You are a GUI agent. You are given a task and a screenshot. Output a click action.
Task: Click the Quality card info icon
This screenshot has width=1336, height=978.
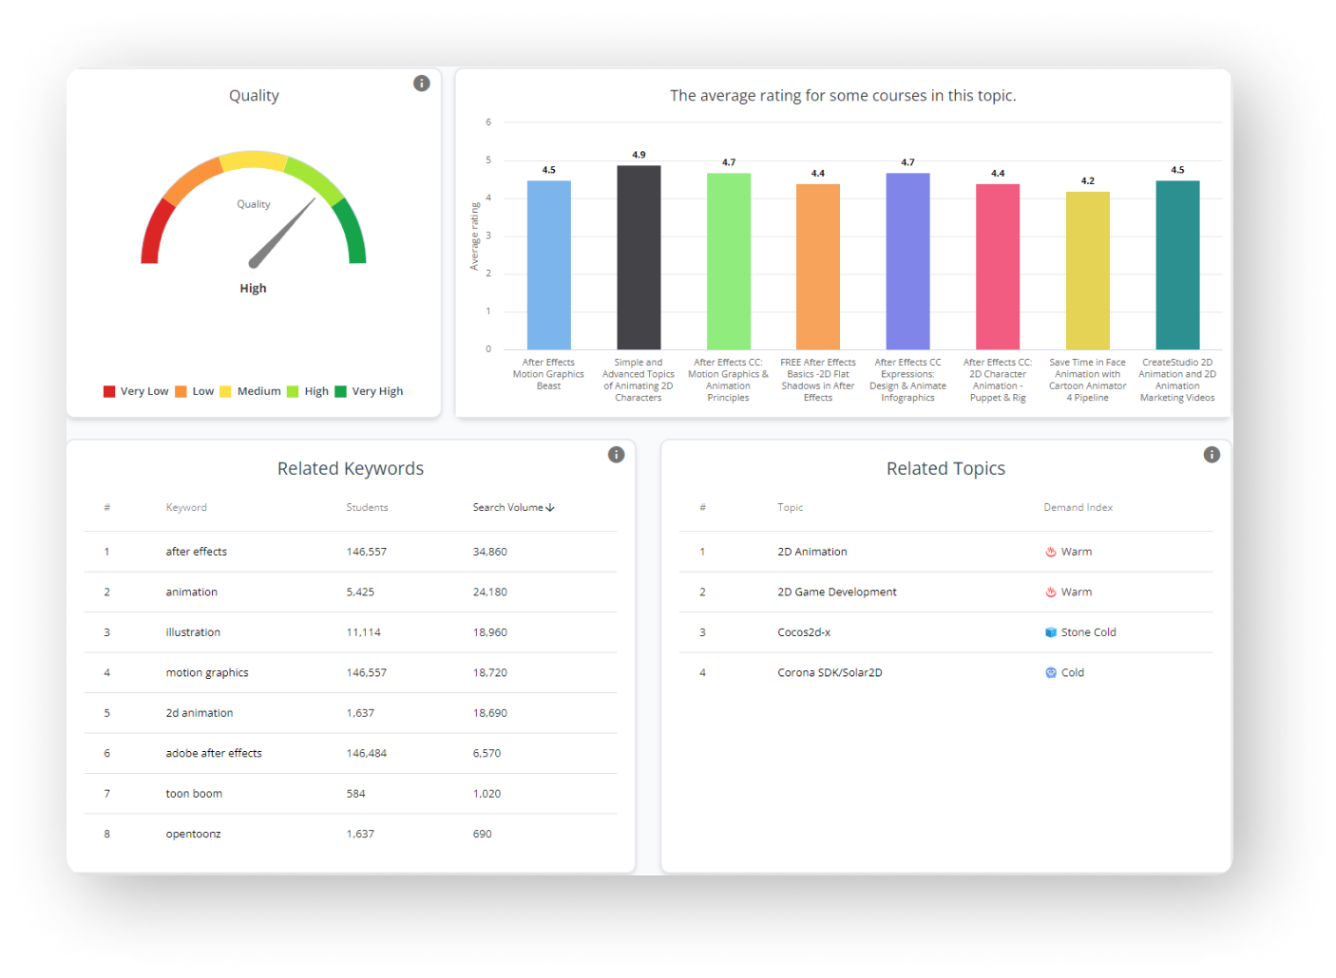[x=422, y=84]
